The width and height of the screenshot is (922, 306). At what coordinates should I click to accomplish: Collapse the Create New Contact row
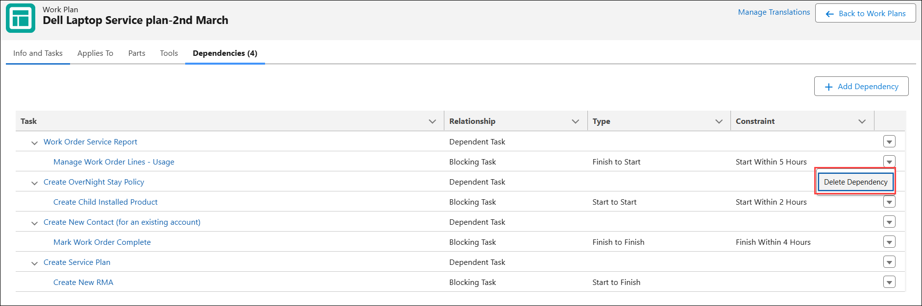coord(34,223)
